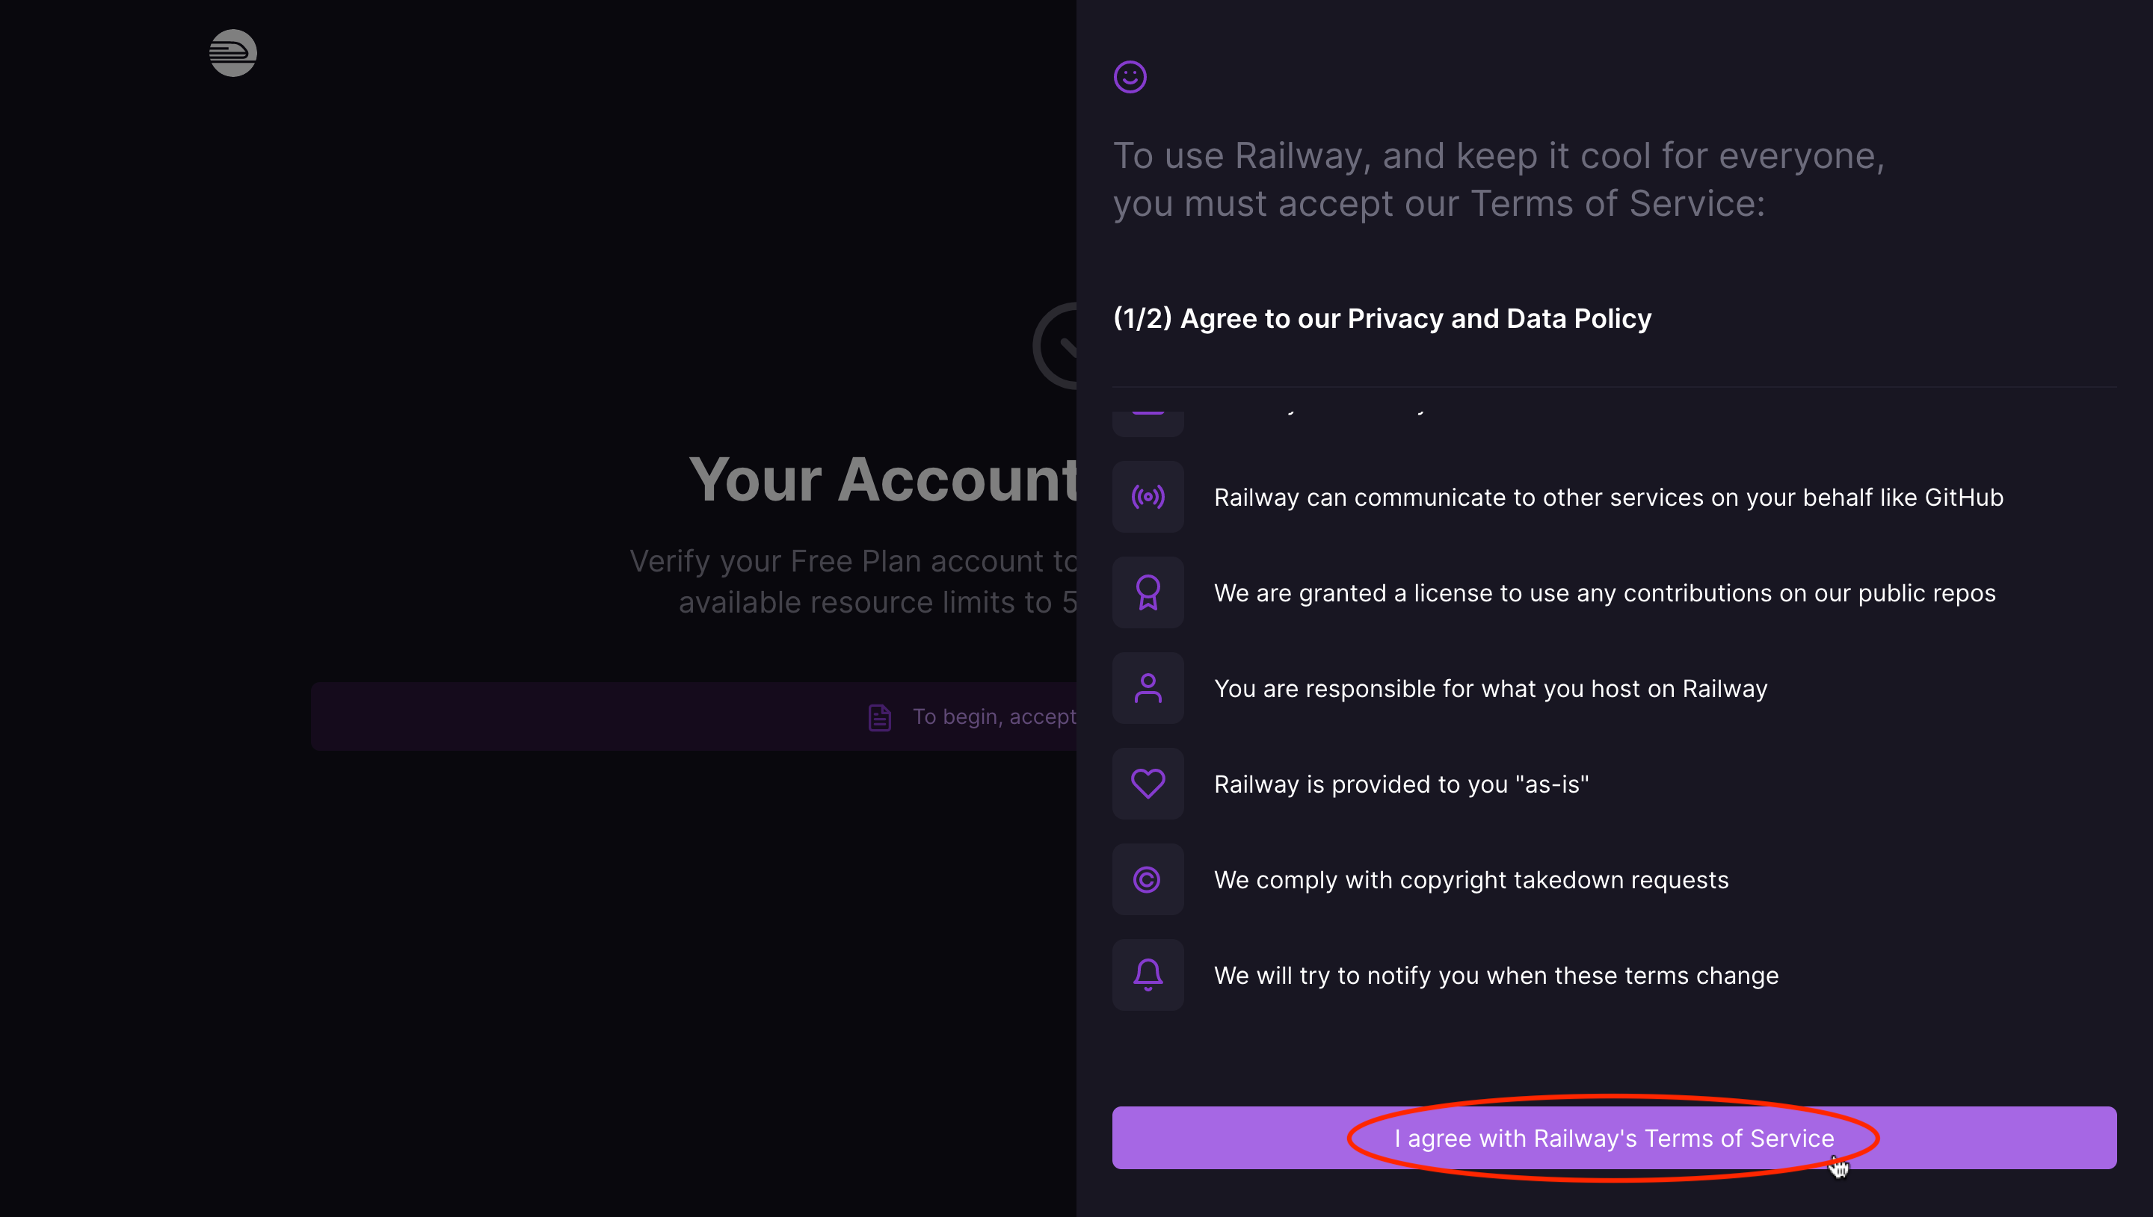Image resolution: width=2153 pixels, height=1217 pixels.
Task: Click the heart icon beside as-is text
Action: click(1148, 783)
